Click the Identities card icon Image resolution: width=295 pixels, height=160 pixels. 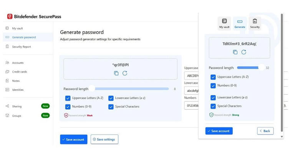coord(7,90)
